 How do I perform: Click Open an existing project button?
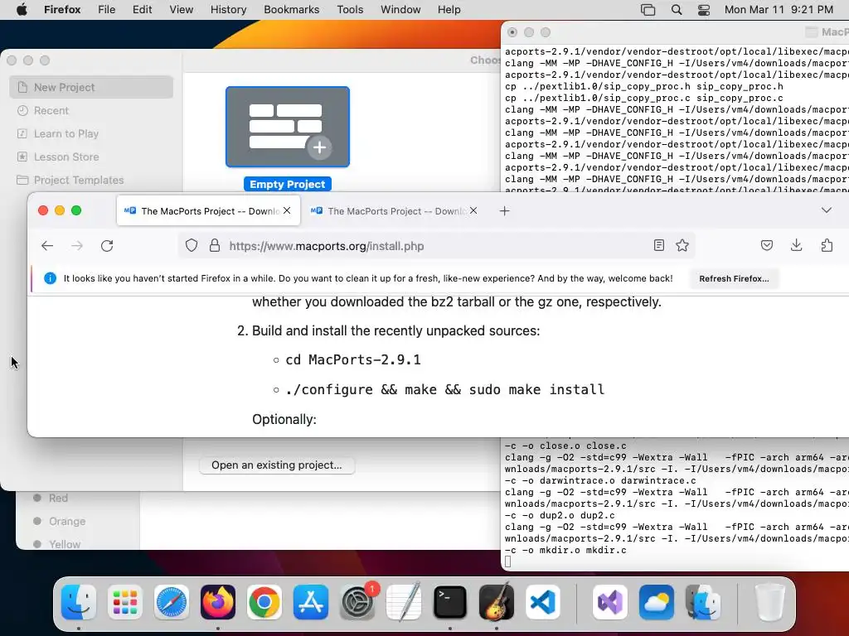[277, 465]
